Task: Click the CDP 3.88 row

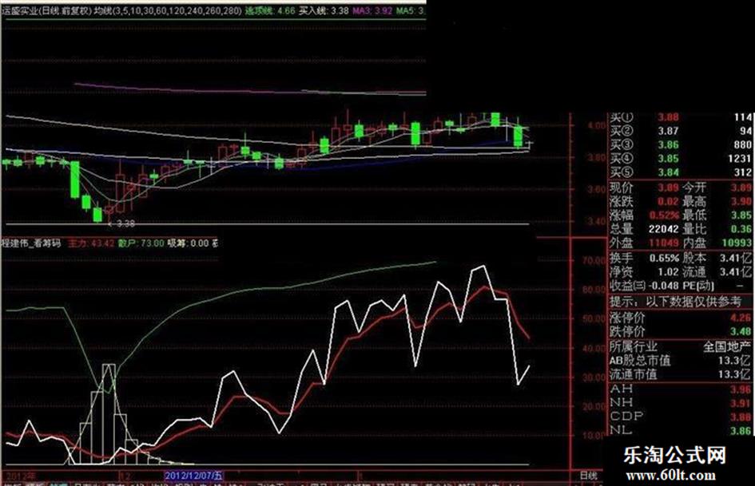Action: click(x=681, y=417)
